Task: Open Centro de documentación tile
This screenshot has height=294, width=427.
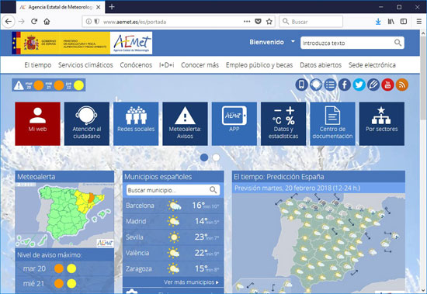Action: click(x=332, y=124)
